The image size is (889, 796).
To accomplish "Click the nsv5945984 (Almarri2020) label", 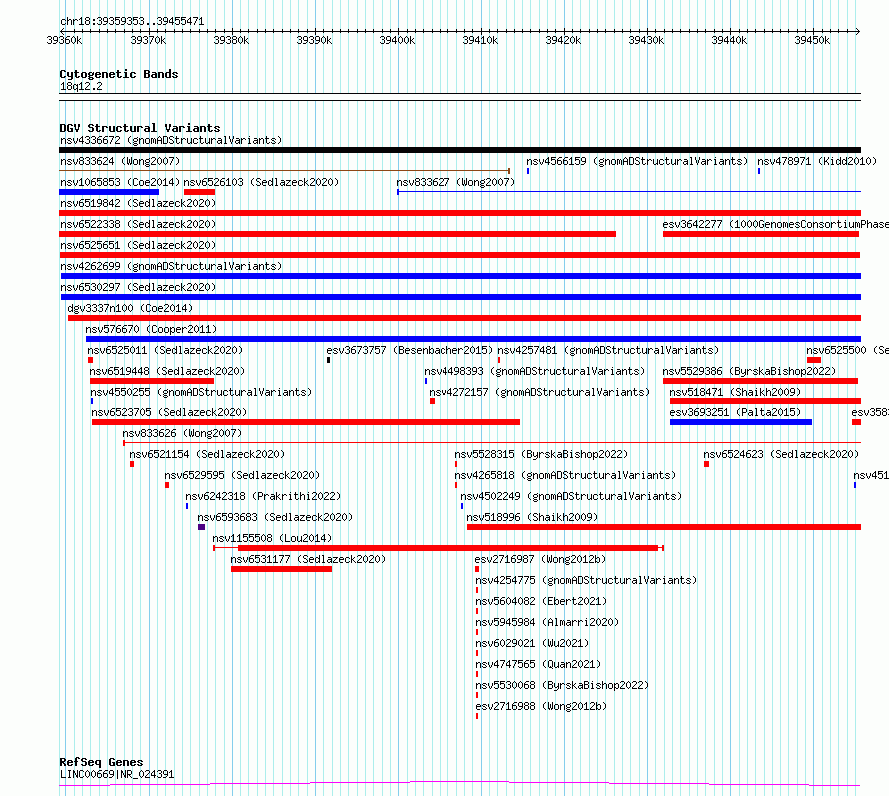I will coord(547,622).
